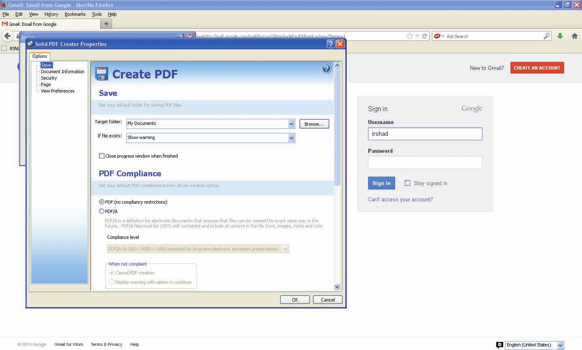The image size is (582, 350).
Task: Open the English (United States) language dropdown
Action: [560, 345]
